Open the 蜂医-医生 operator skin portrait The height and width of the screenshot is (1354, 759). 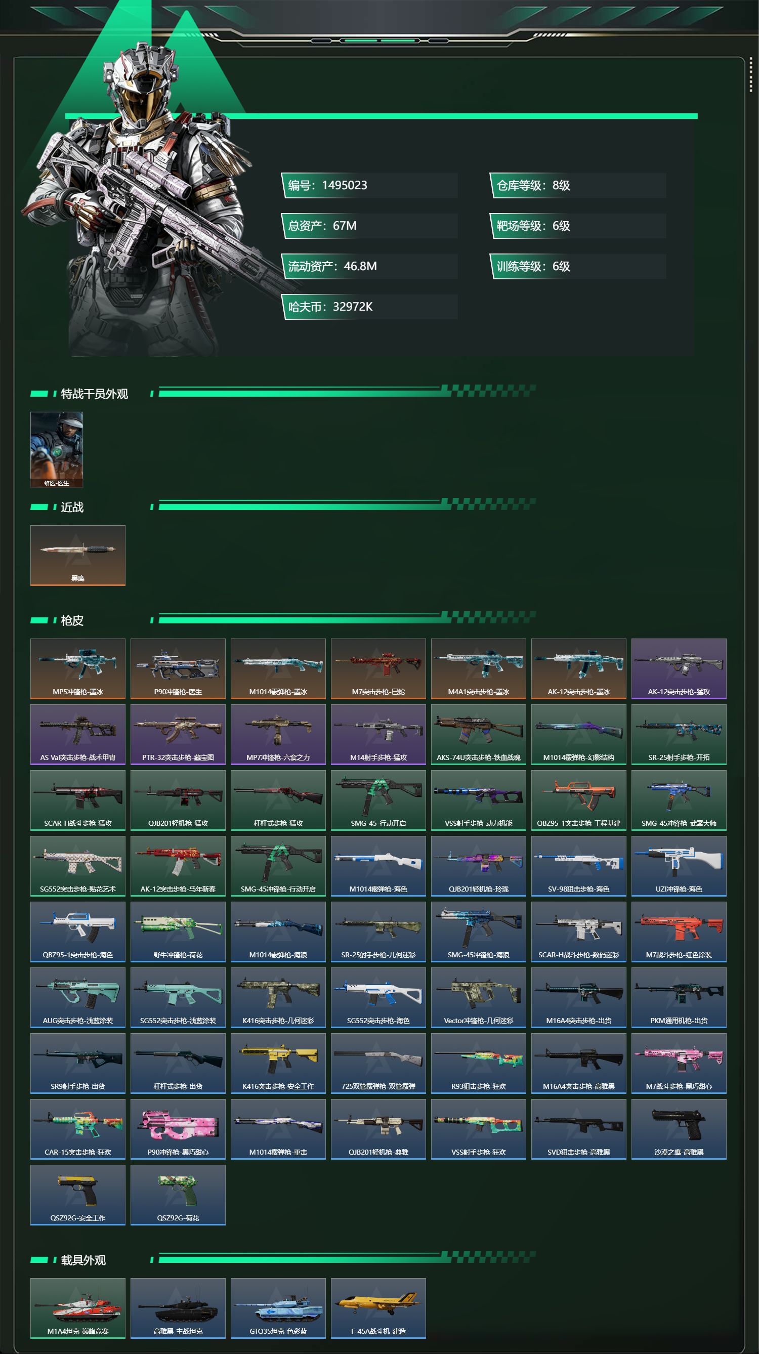(x=57, y=449)
